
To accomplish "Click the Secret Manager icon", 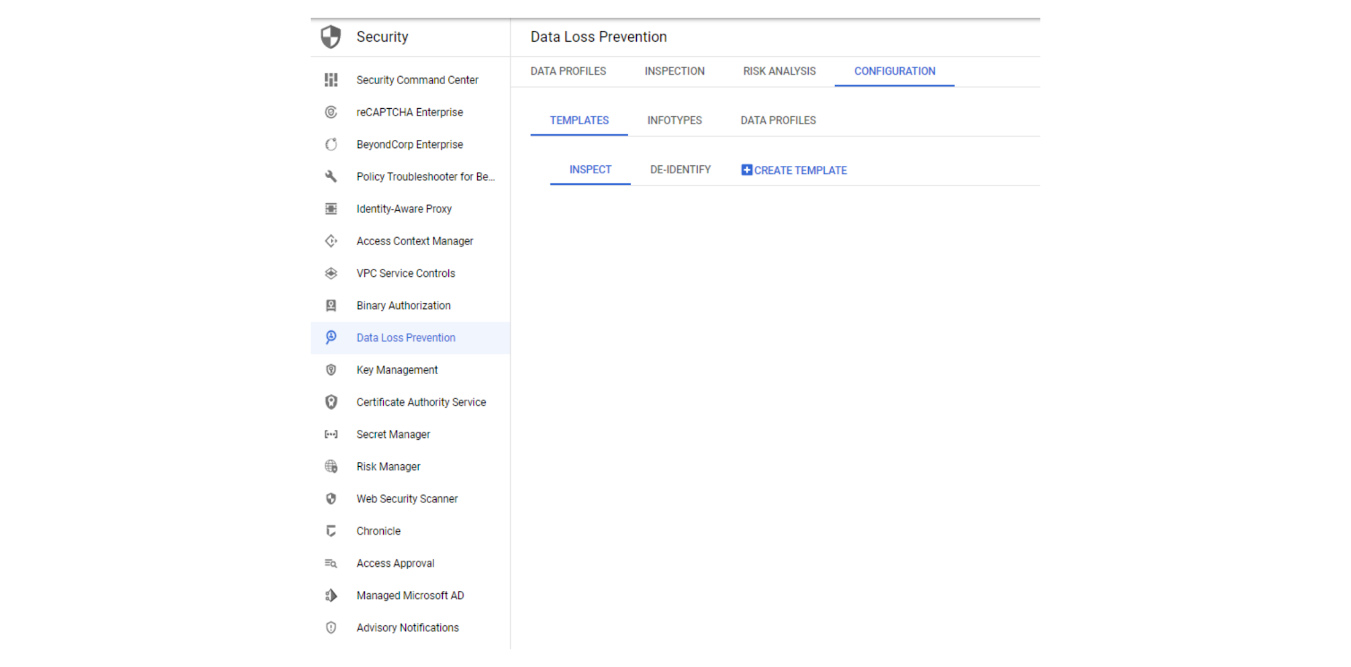I will [331, 434].
